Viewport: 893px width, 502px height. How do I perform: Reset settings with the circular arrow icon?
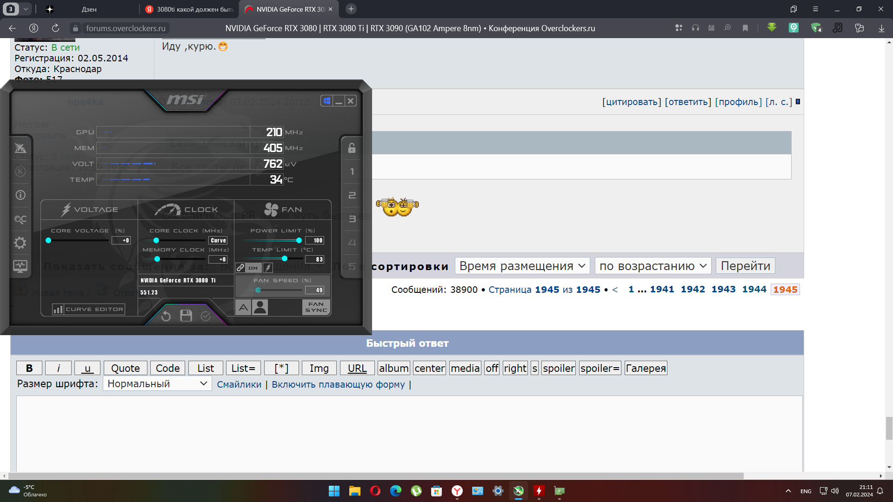[x=166, y=316]
